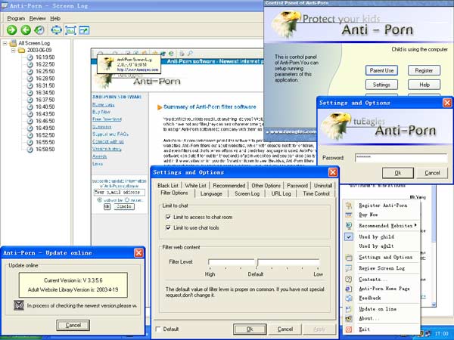Click Ok in the password dialog
This screenshot has height=340, width=454.
(398, 173)
